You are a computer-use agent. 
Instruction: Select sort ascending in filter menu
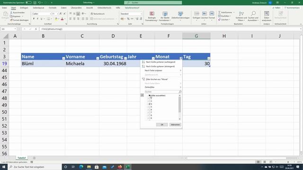pos(161,62)
